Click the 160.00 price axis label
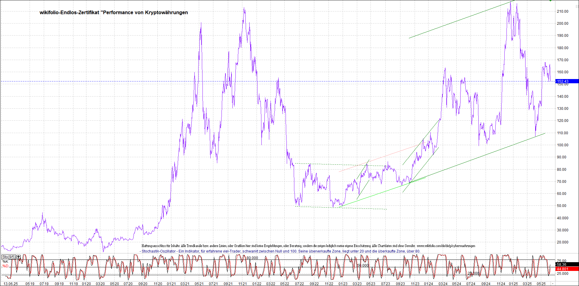The height and width of the screenshot is (286, 579). click(x=562, y=72)
